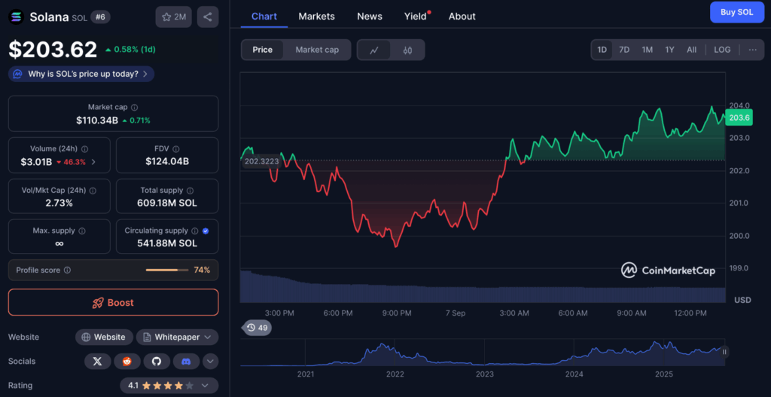This screenshot has width=771, height=397.
Task: Click the 7 Sep date axis label
Action: [x=456, y=313]
